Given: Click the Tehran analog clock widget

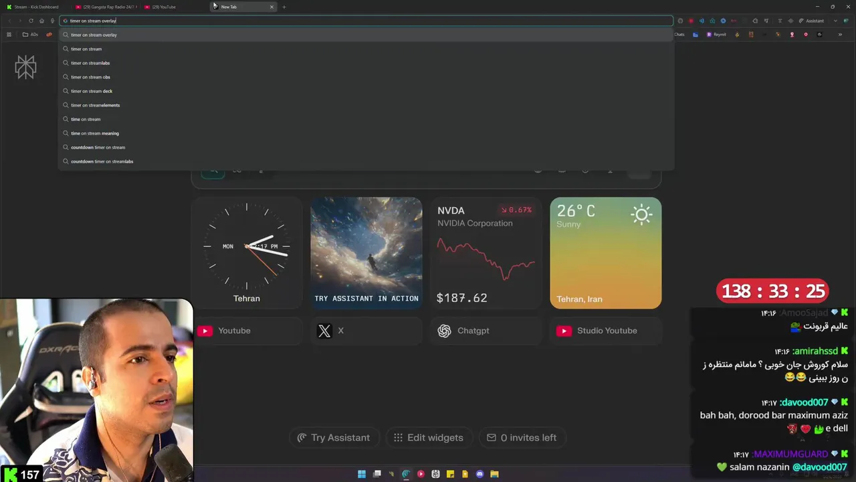Looking at the screenshot, I should (x=247, y=253).
